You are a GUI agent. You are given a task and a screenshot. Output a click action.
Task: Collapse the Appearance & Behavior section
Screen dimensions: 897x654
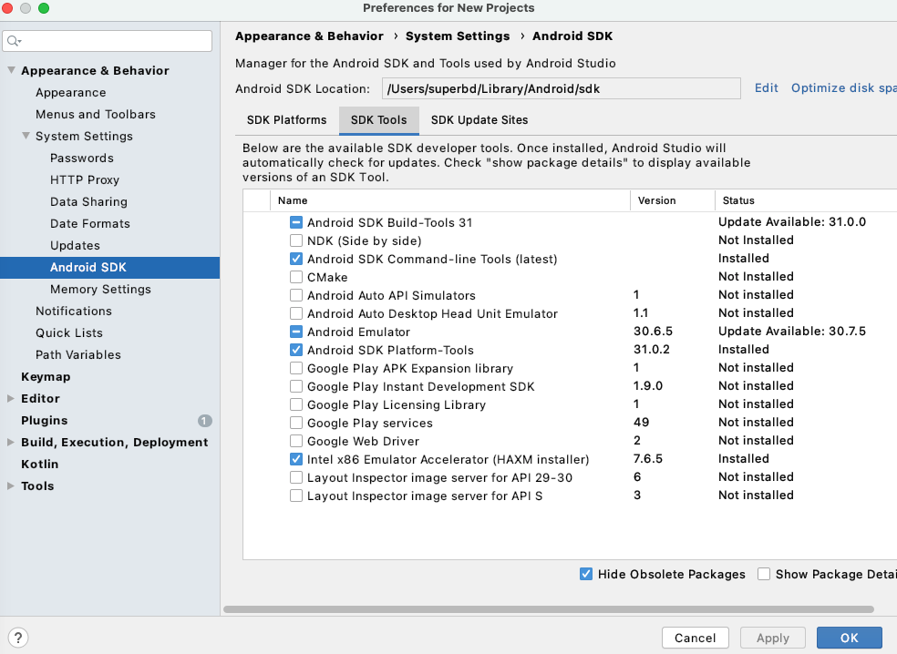(11, 71)
